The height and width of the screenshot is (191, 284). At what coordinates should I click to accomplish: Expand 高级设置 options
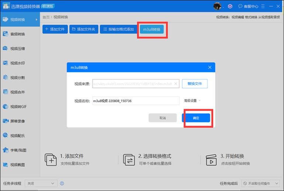[x=193, y=101]
